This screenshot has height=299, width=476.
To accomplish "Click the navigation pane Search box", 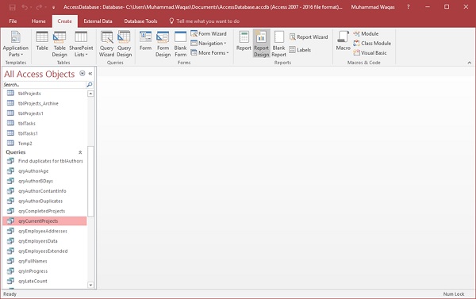I will click(44, 85).
